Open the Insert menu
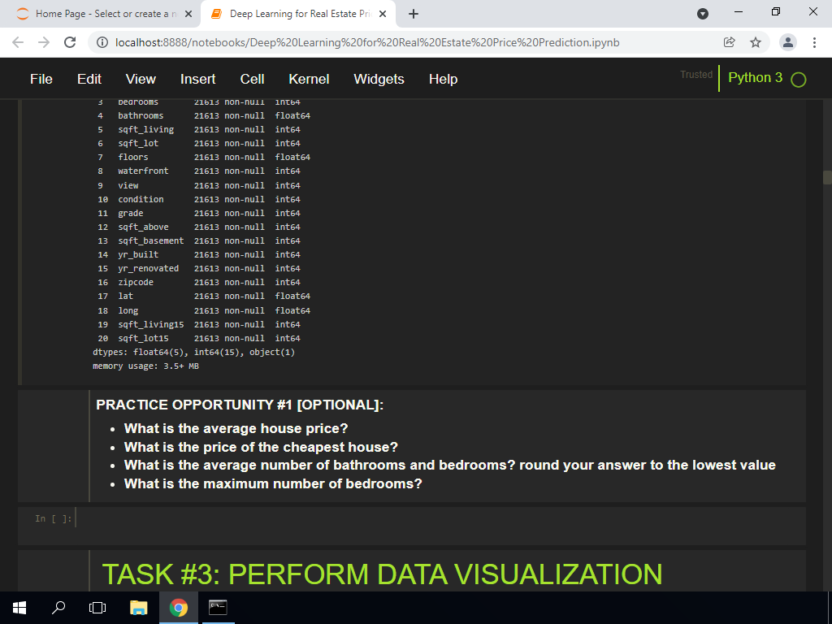The width and height of the screenshot is (832, 624). [x=197, y=79]
